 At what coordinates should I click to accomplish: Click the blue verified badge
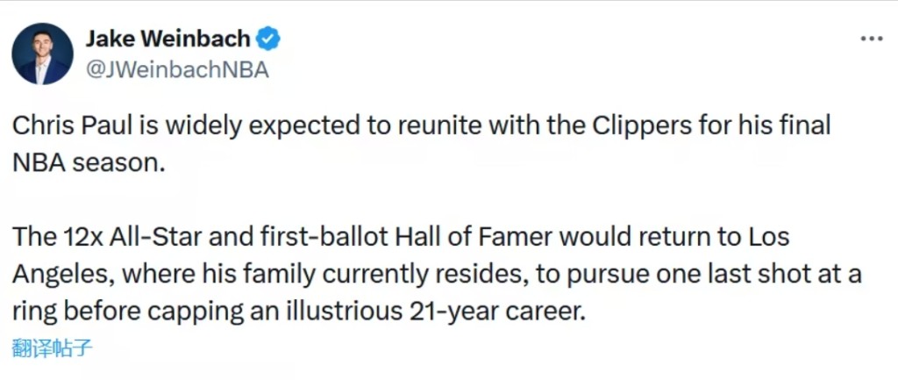(x=267, y=39)
